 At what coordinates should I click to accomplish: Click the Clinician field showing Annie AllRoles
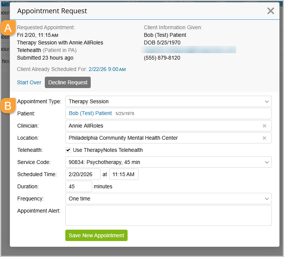[169, 126]
